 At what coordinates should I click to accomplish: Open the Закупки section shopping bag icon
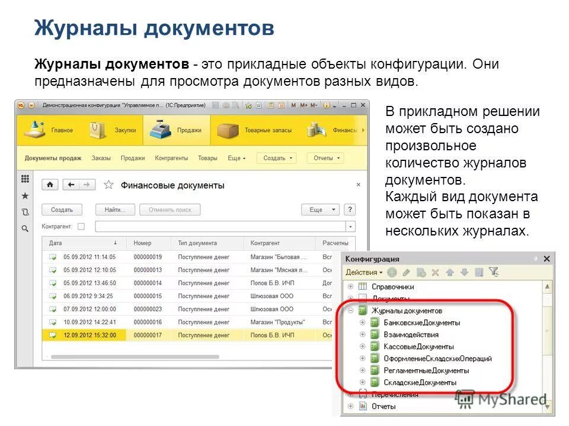97,130
